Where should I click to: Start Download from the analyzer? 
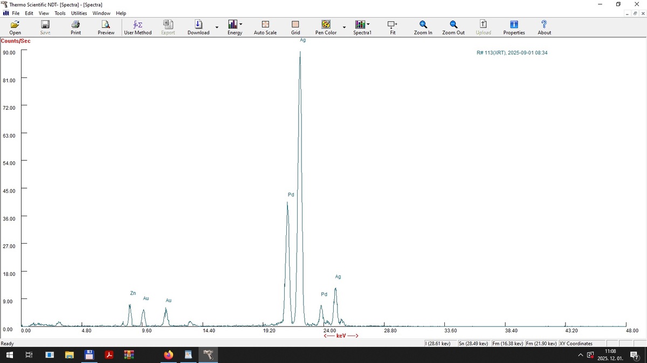click(198, 27)
